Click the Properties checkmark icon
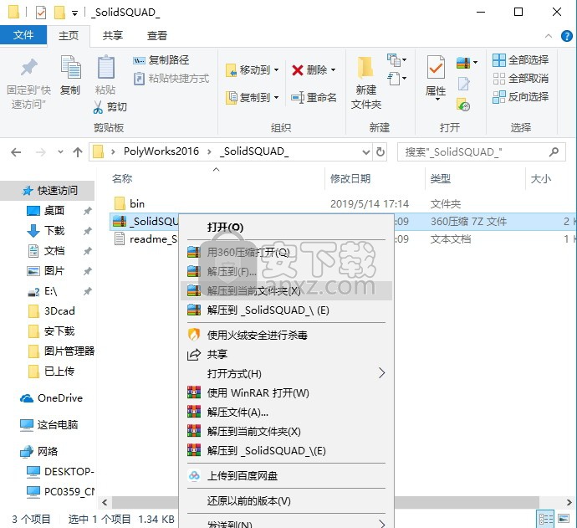This screenshot has width=577, height=528. click(x=436, y=67)
